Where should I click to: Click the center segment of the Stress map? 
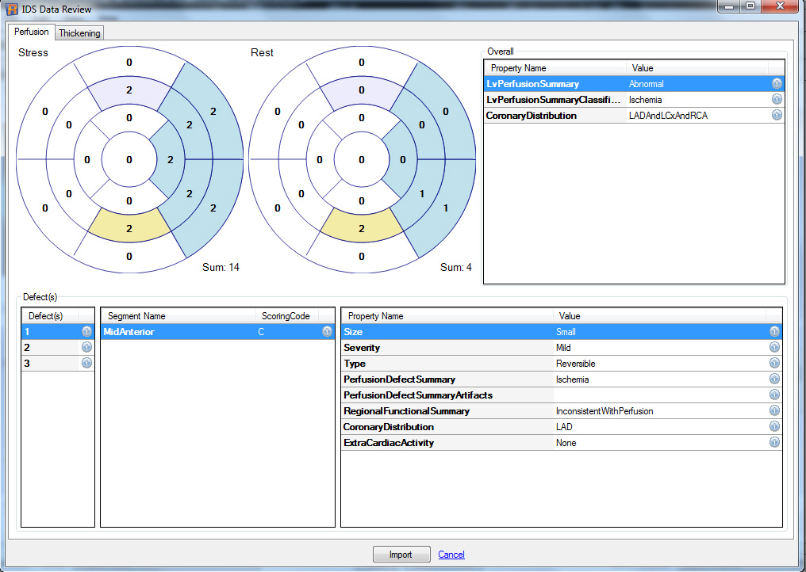tap(129, 159)
